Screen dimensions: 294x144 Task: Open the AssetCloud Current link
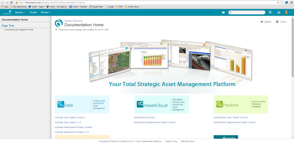pos(145,117)
